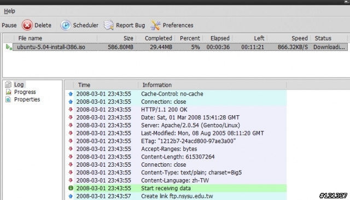Select the HTTP/1.1 200 OK log entry

[176, 109]
